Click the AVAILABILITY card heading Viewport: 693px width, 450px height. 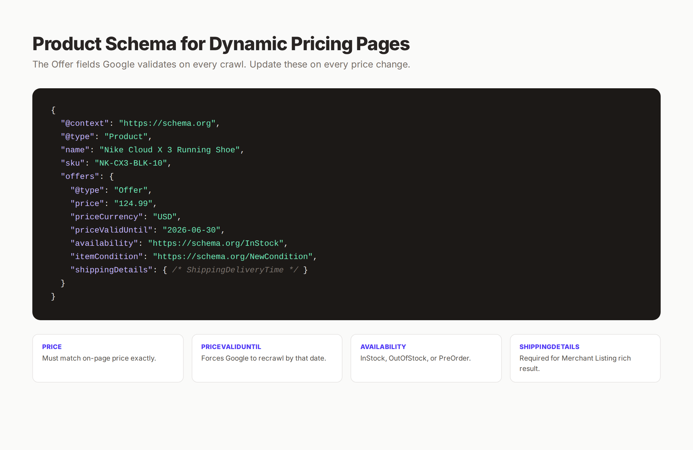tap(383, 347)
